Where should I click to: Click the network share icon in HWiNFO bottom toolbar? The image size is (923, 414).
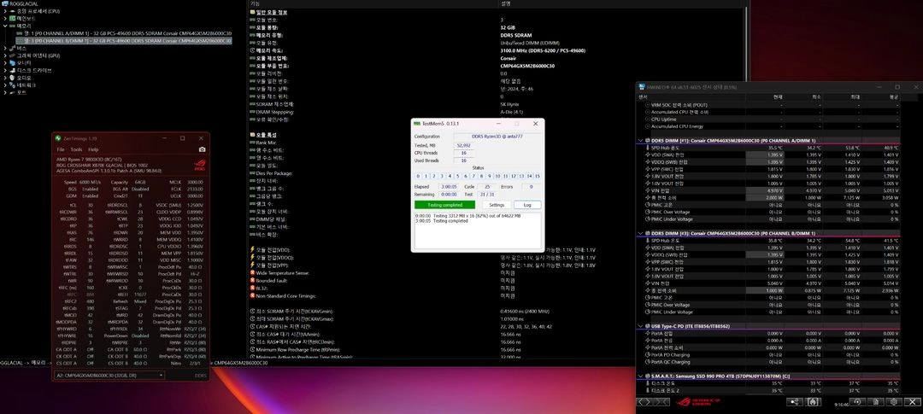796,402
